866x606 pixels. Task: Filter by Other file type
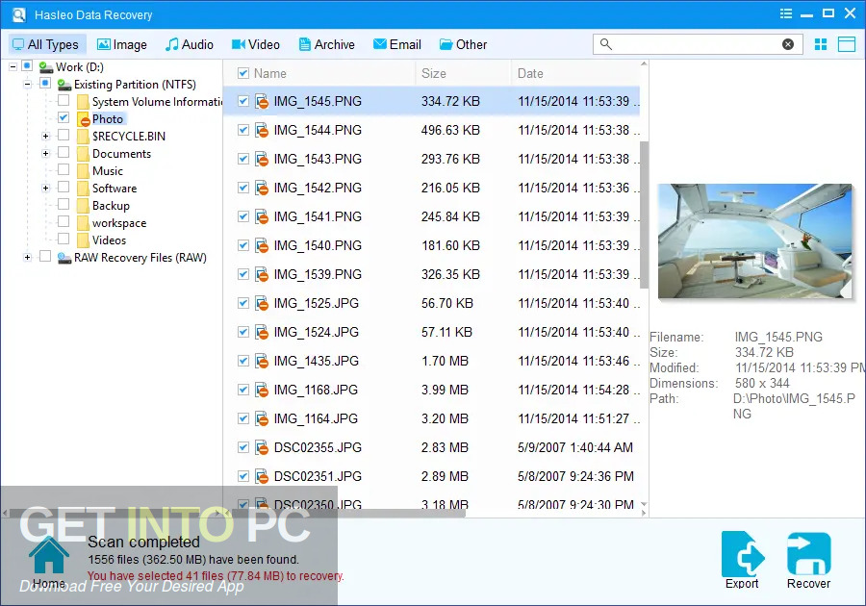[464, 44]
